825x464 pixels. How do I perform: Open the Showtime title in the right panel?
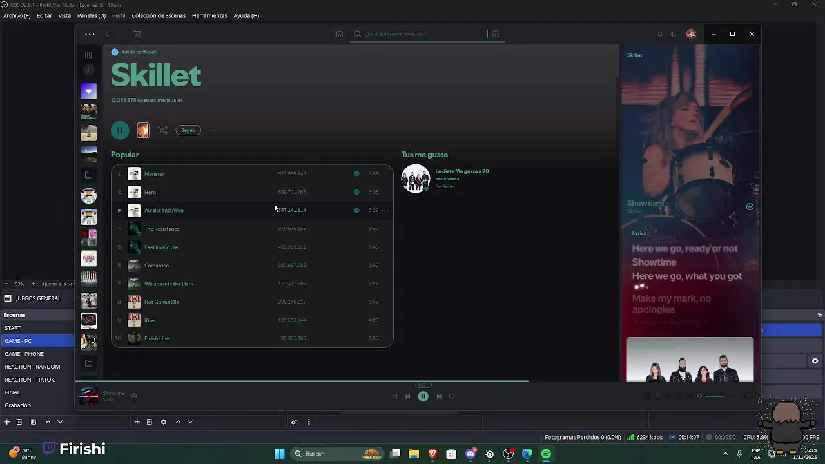645,203
